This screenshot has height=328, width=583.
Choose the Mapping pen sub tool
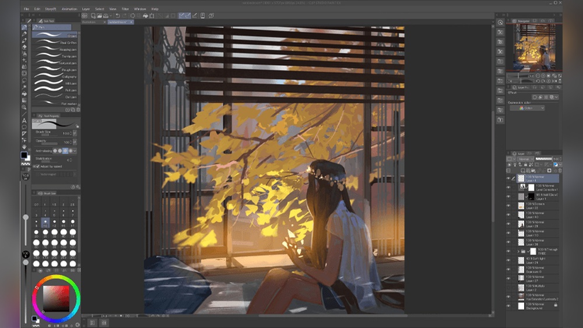(55, 49)
